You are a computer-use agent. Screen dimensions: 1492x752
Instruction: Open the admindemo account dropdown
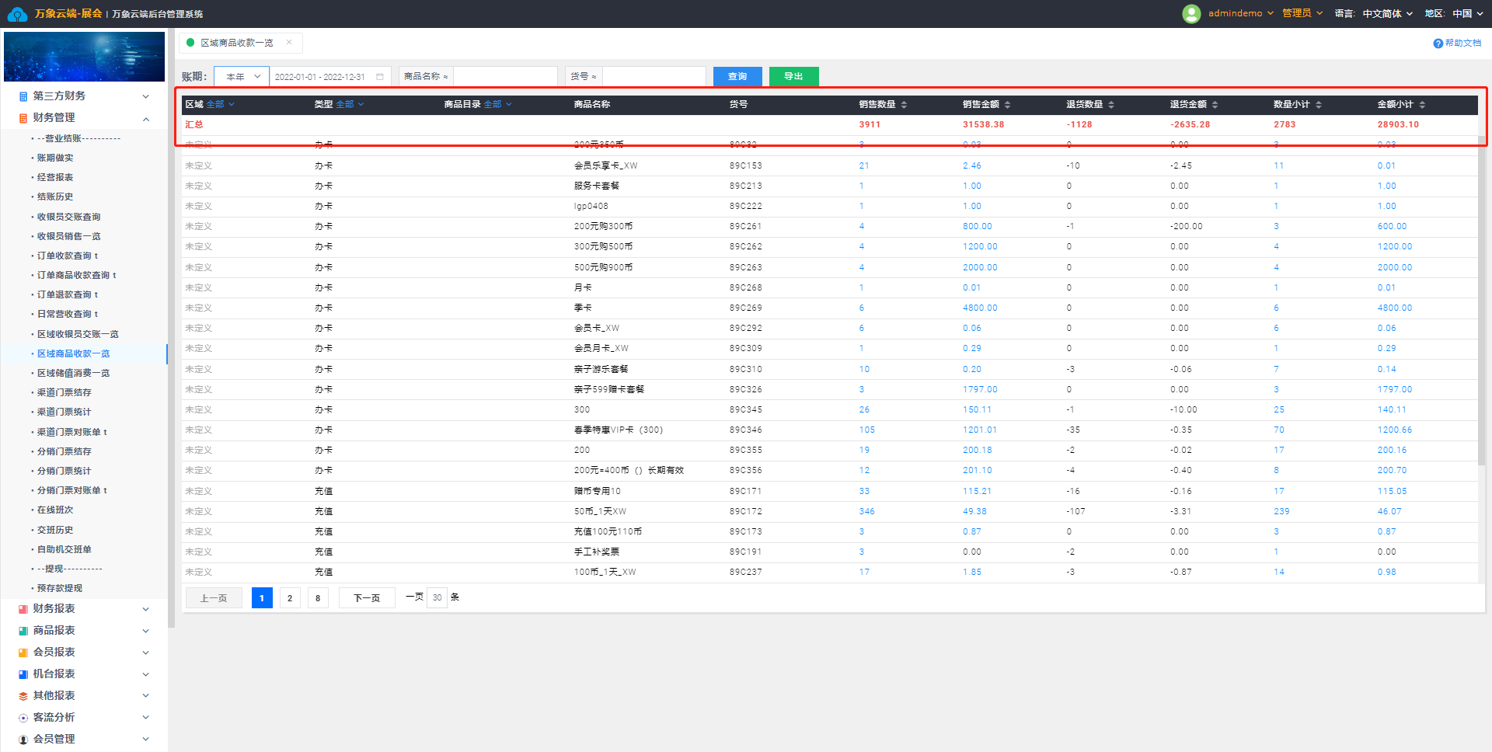click(x=1240, y=13)
